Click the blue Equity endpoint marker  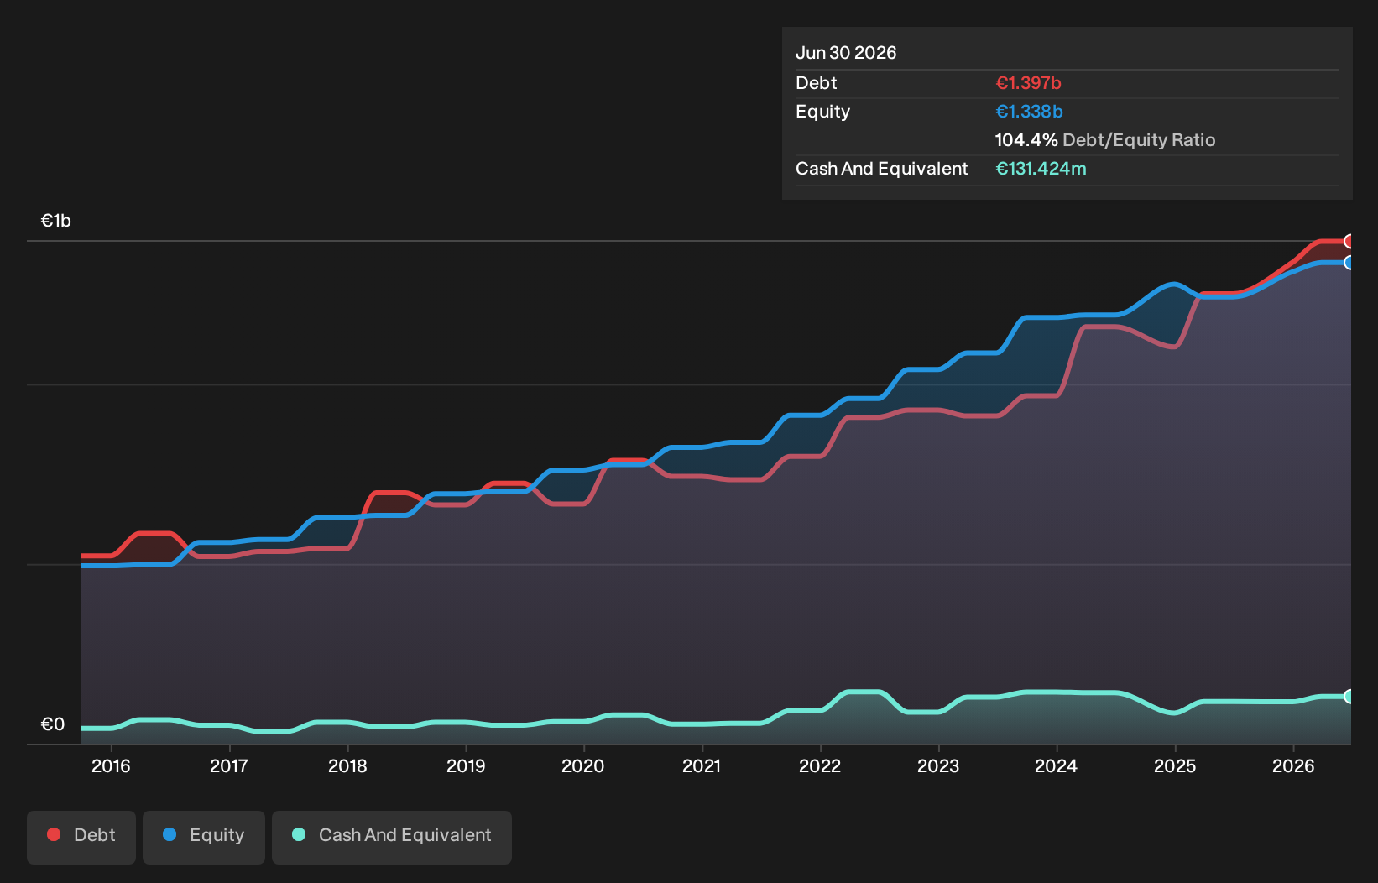click(x=1349, y=263)
